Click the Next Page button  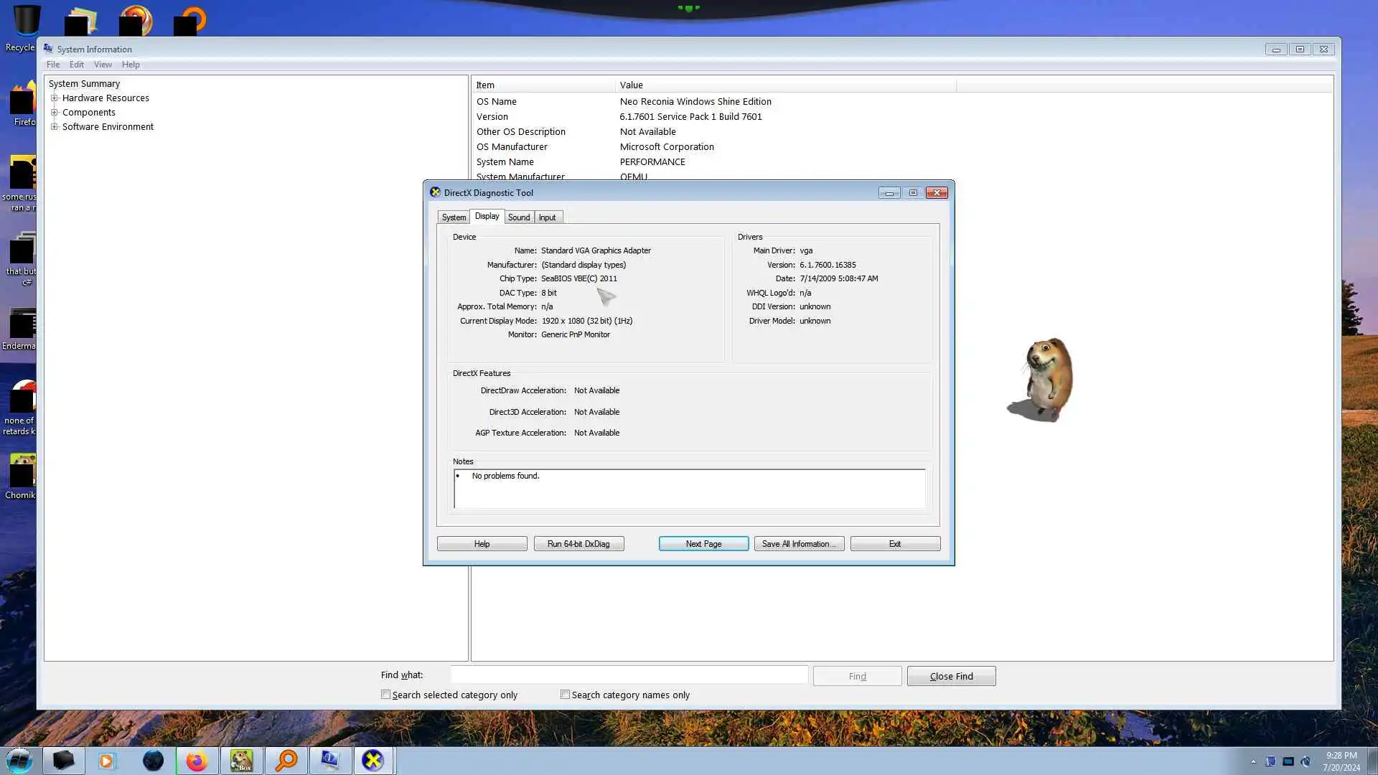coord(703,544)
